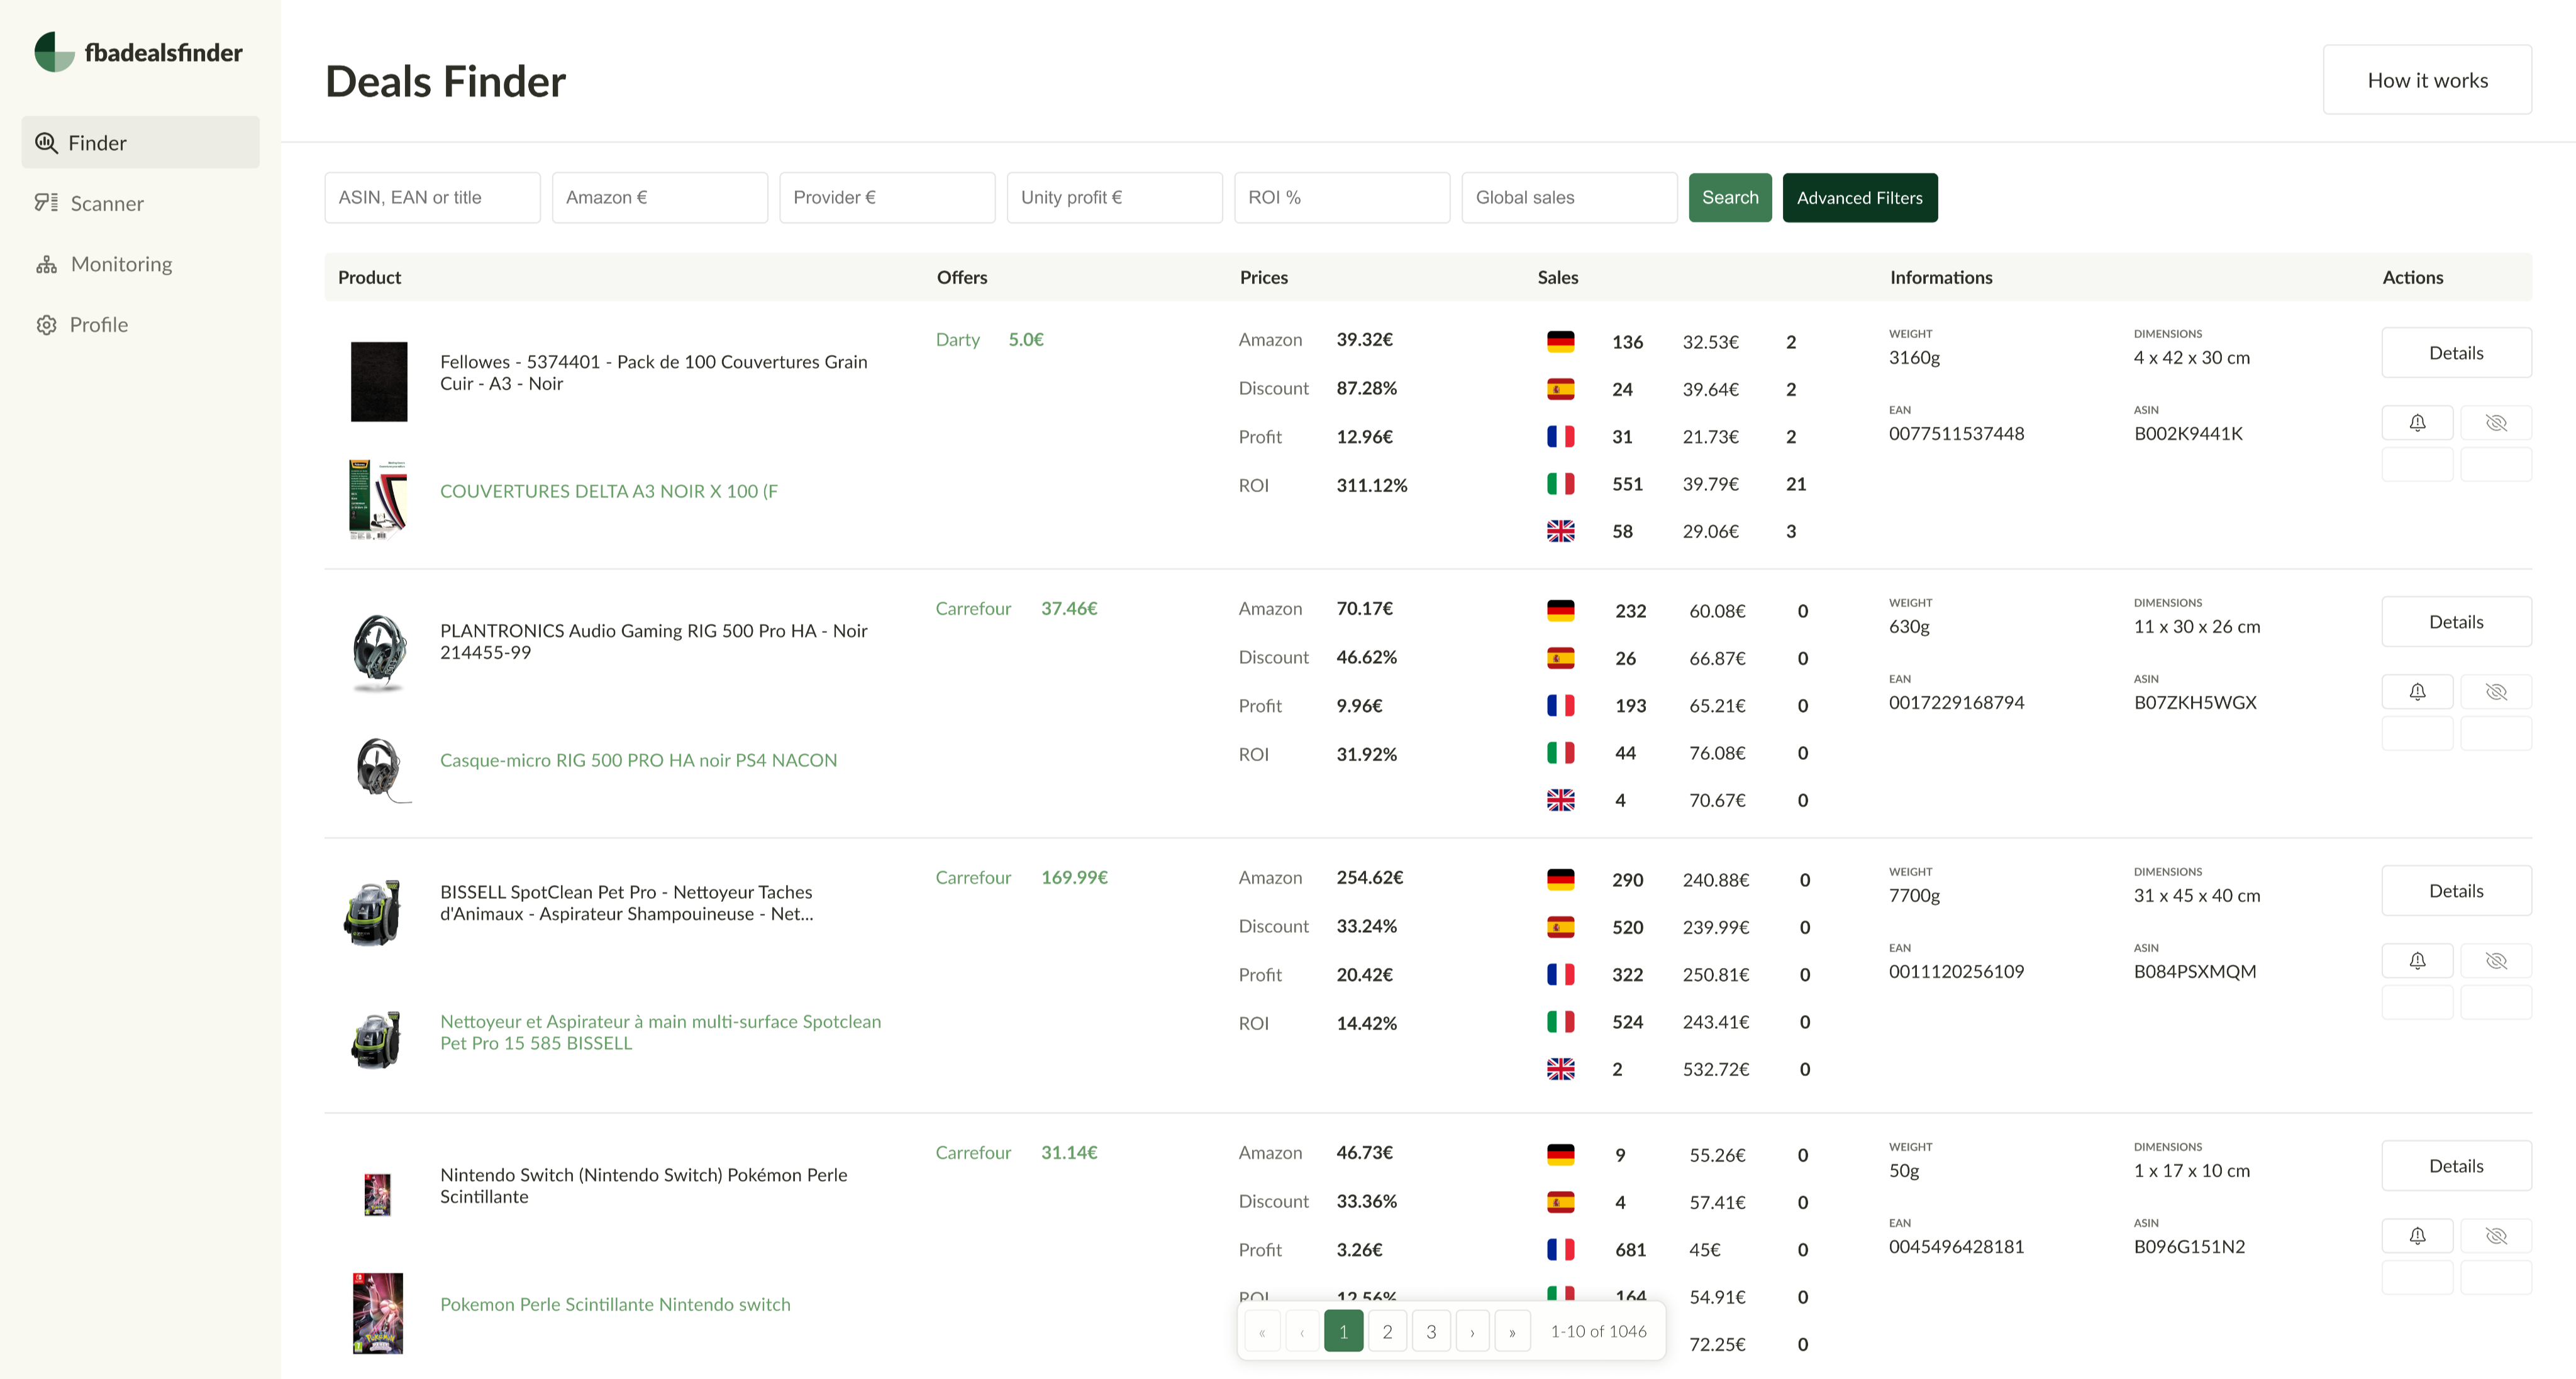Click the German flag in Fellowes sales row
The height and width of the screenshot is (1379, 2576).
1560,342
